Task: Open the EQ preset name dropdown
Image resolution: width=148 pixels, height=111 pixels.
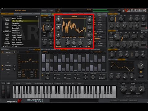Action: (28, 52)
